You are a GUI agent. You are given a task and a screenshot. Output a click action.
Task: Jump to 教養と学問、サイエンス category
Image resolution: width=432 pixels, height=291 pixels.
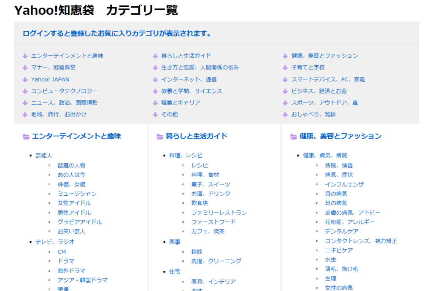pyautogui.click(x=192, y=91)
